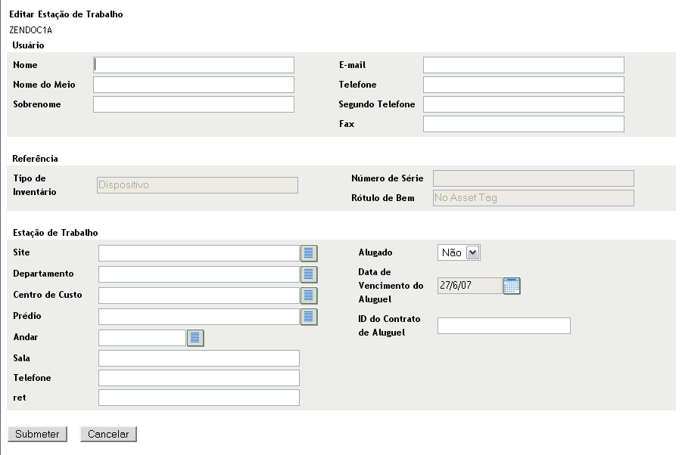Open the Centro de Custo lookup icon
682x455 pixels.
(x=309, y=296)
